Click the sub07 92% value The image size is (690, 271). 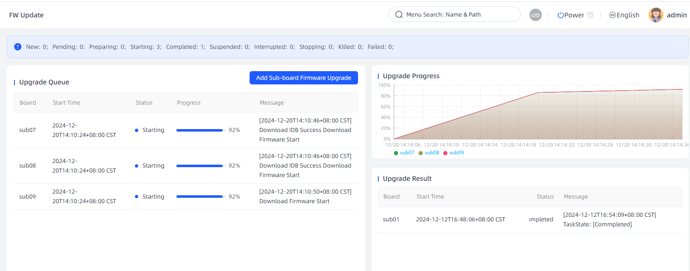click(x=234, y=130)
